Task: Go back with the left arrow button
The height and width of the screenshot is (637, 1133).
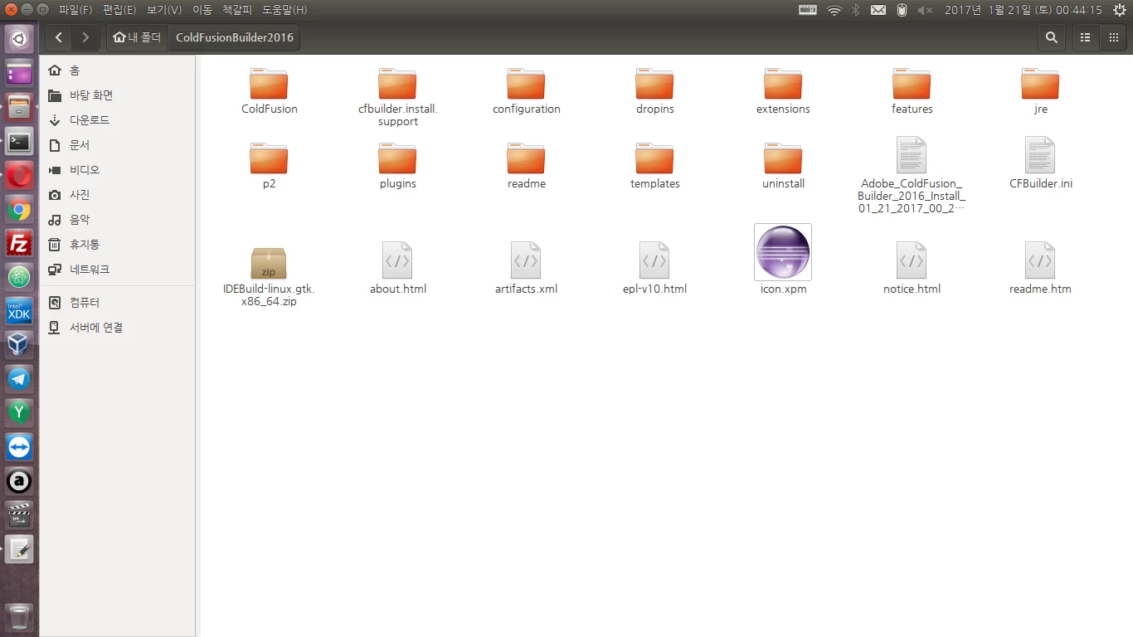Action: 59,37
